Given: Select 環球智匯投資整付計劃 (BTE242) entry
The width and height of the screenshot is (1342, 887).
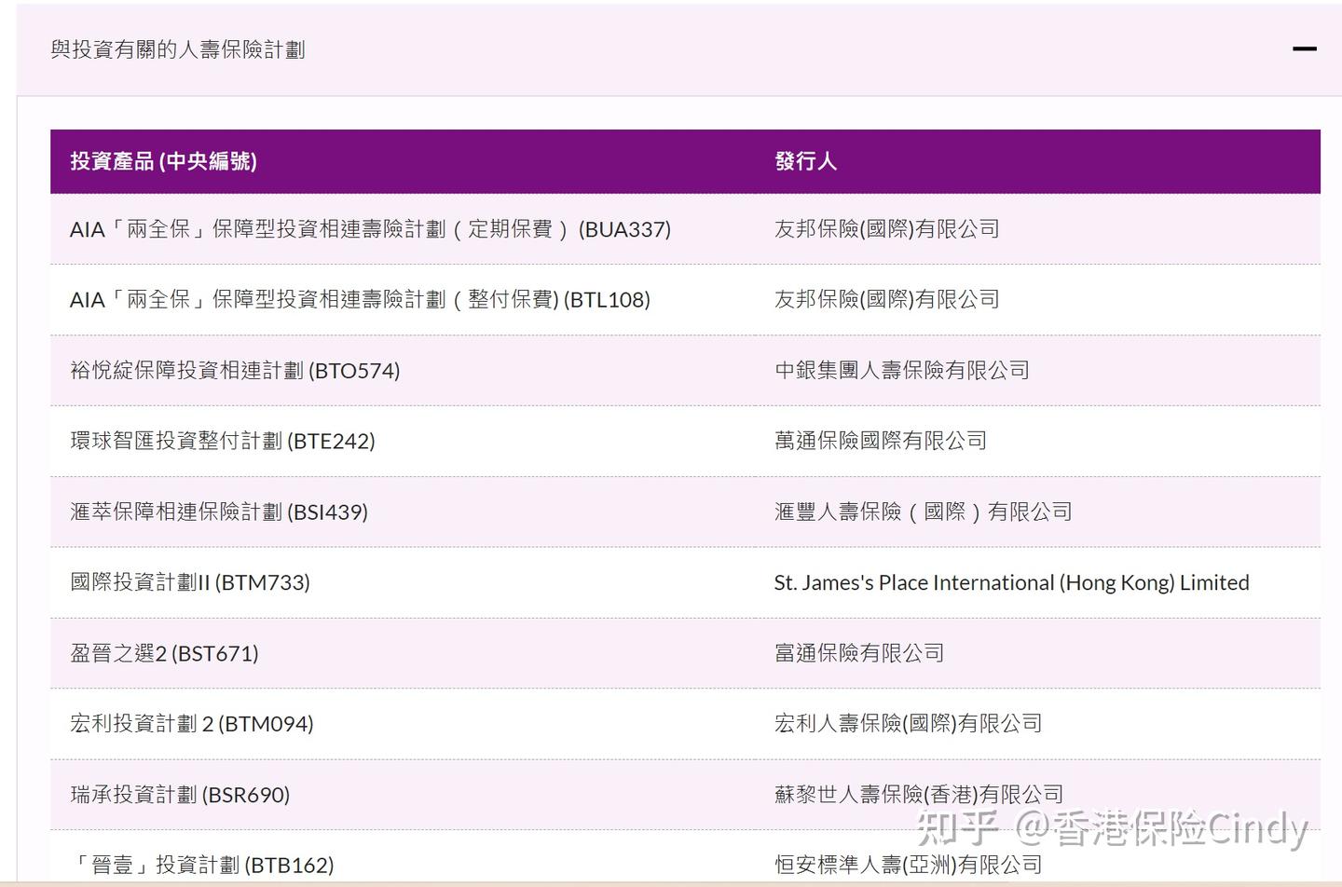Looking at the screenshot, I should (223, 441).
